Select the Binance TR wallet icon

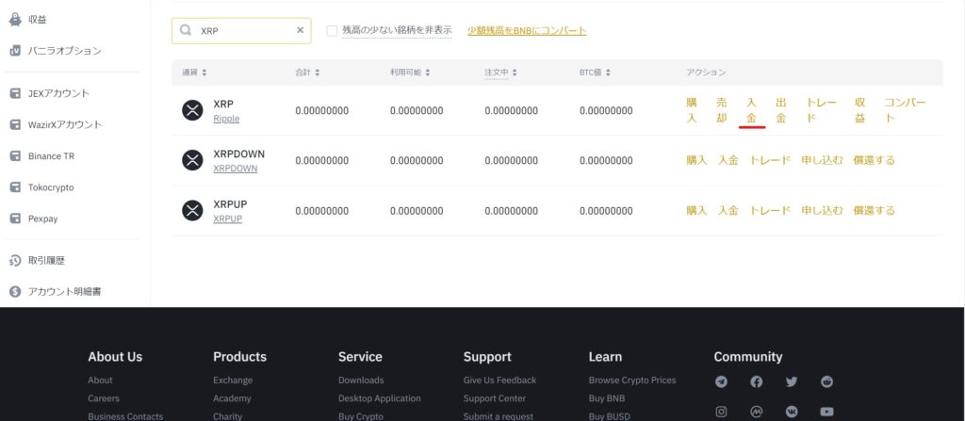pos(15,156)
